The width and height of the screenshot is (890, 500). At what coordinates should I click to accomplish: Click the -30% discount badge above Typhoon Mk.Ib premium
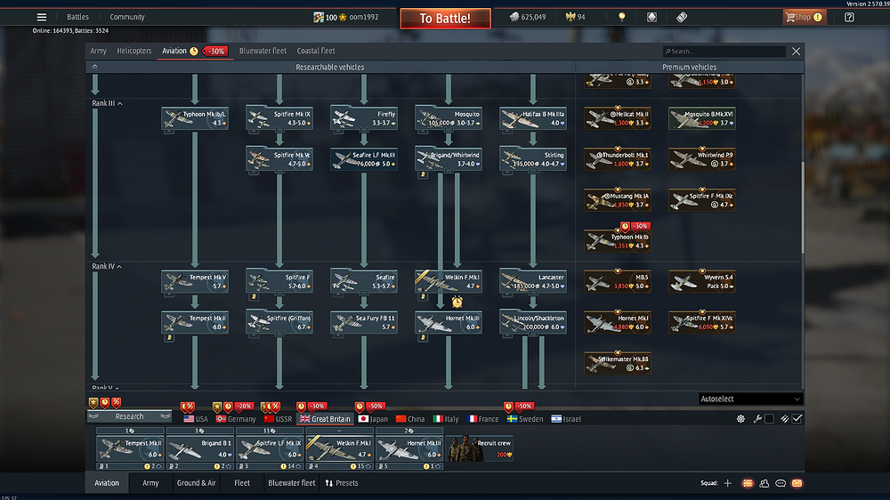point(640,226)
